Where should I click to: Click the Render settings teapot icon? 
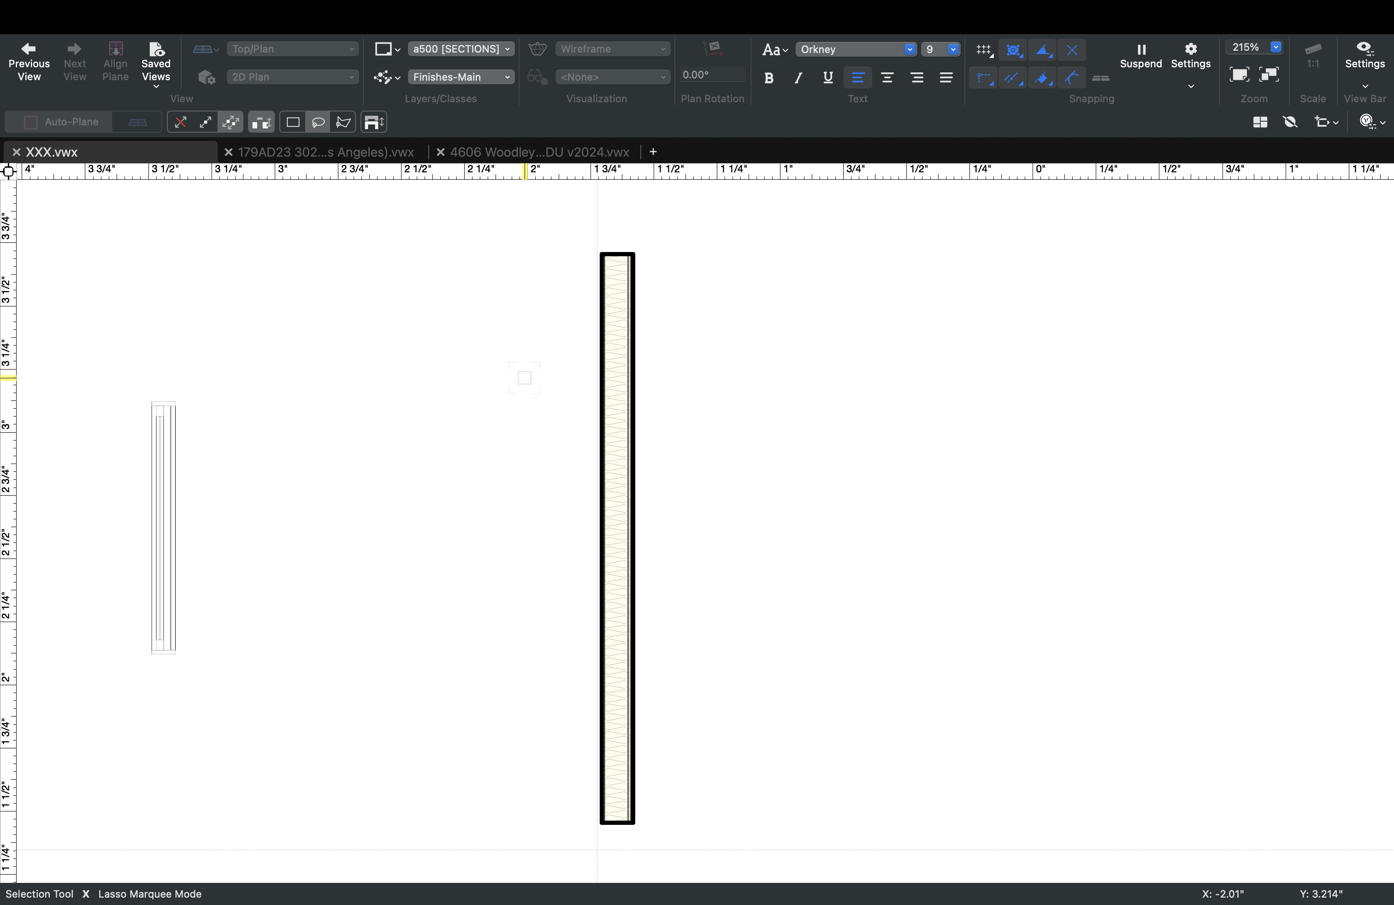pos(537,48)
